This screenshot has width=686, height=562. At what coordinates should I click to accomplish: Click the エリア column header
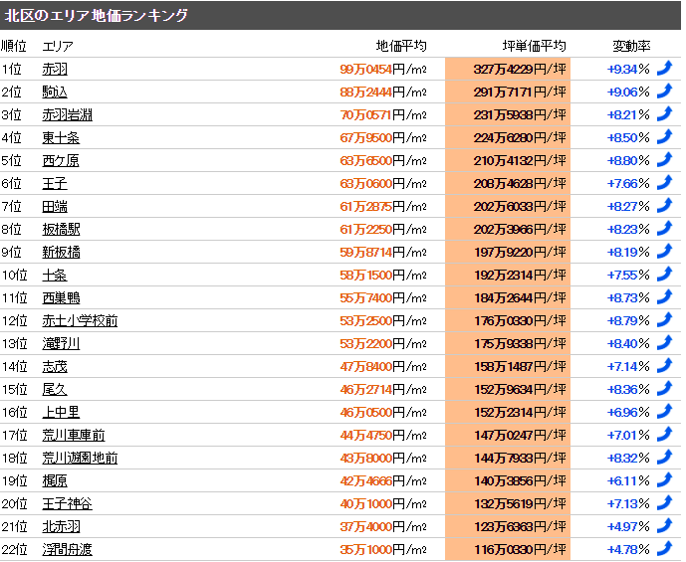pyautogui.click(x=58, y=46)
